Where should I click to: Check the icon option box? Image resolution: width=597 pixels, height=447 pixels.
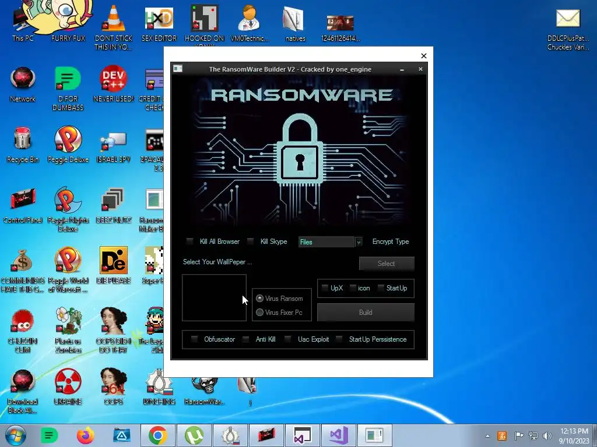(353, 288)
